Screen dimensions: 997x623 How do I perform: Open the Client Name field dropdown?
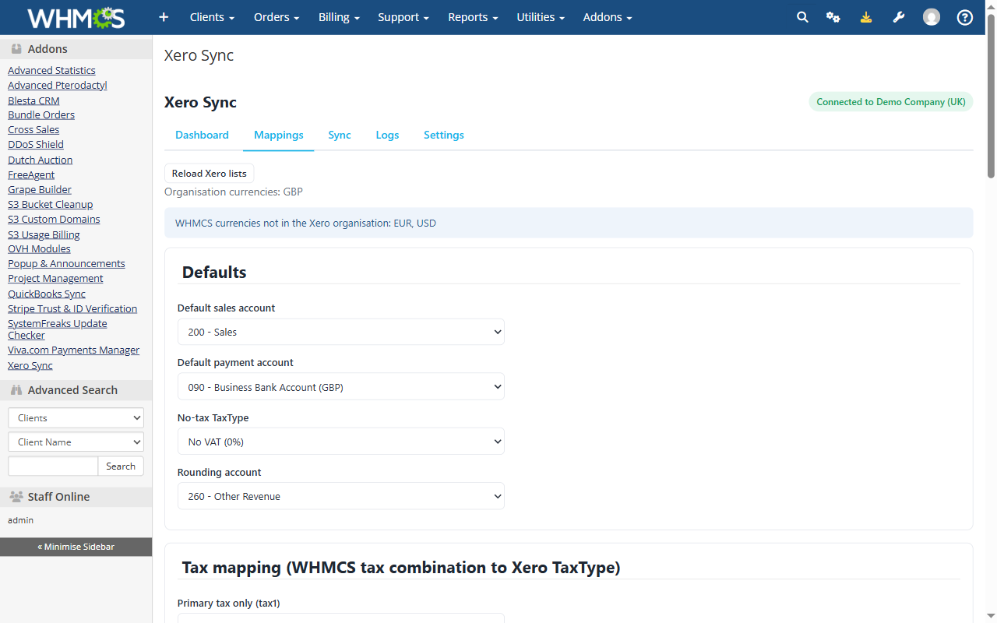click(76, 442)
